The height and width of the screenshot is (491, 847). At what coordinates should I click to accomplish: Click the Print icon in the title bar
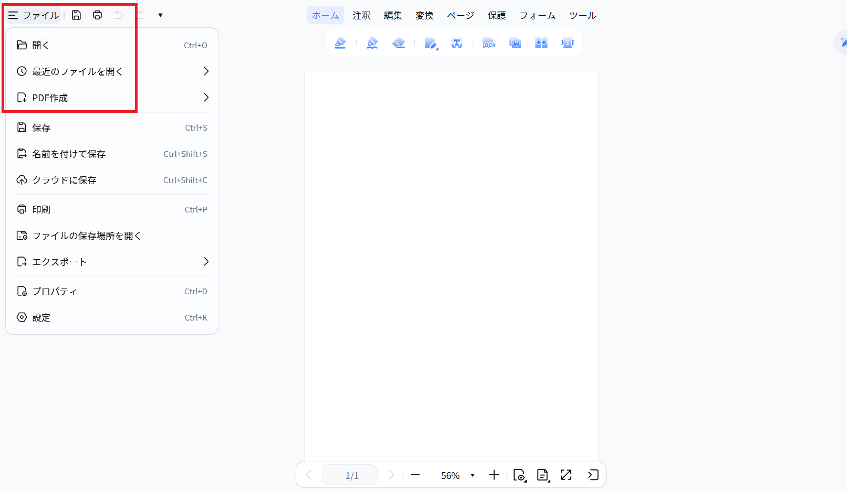[97, 15]
